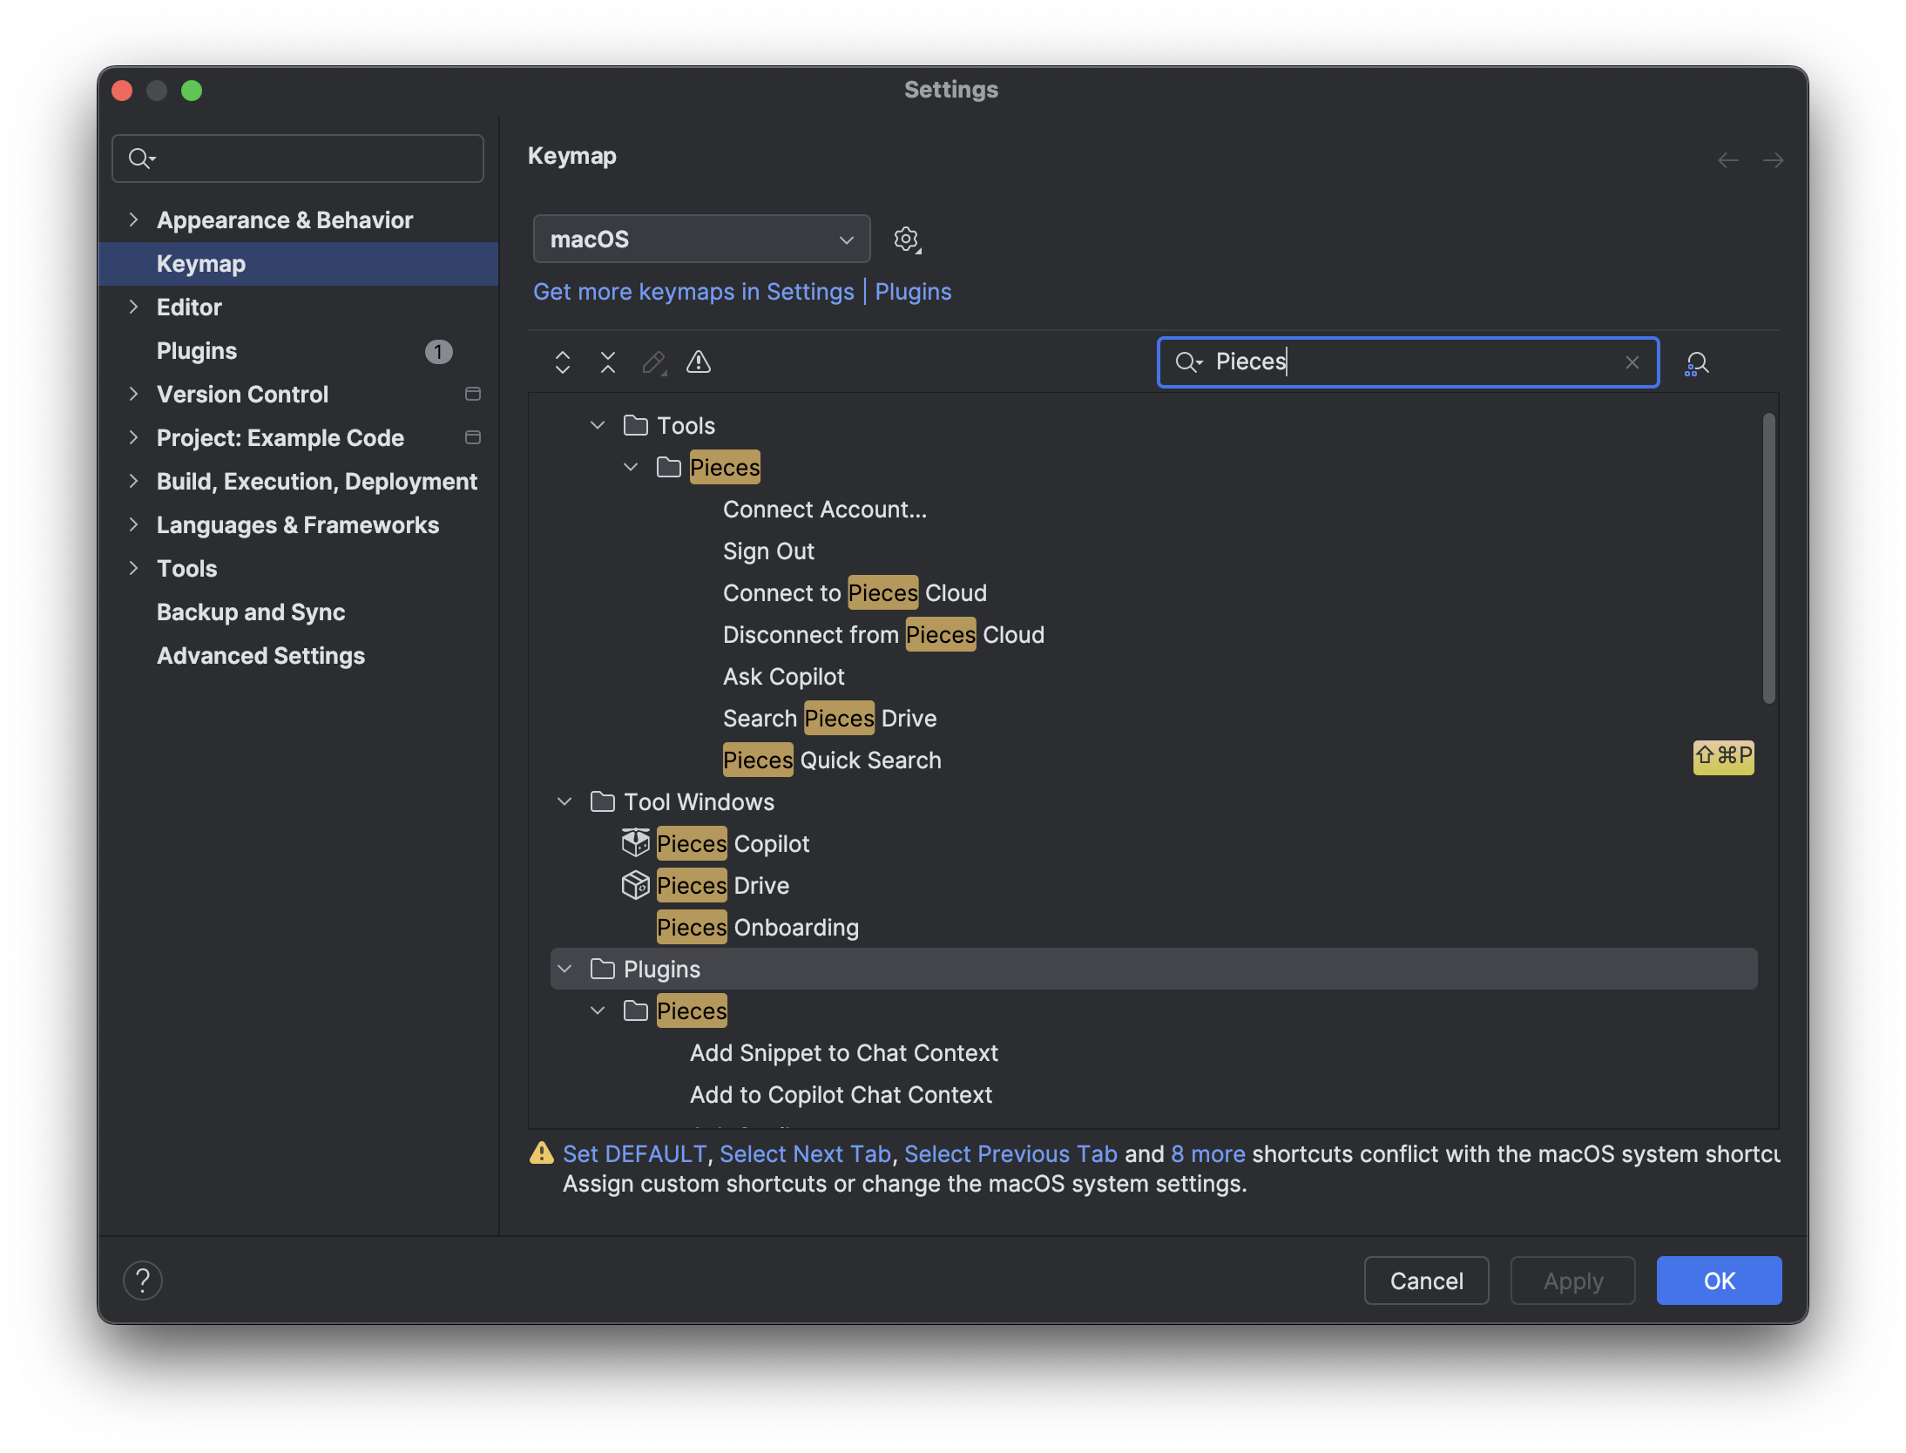Select Connect to Pieces Cloud action
The height and width of the screenshot is (1453, 1906).
point(855,592)
